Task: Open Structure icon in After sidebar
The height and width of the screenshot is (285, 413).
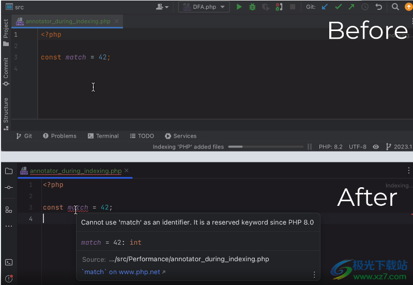Action: pyautogui.click(x=9, y=210)
